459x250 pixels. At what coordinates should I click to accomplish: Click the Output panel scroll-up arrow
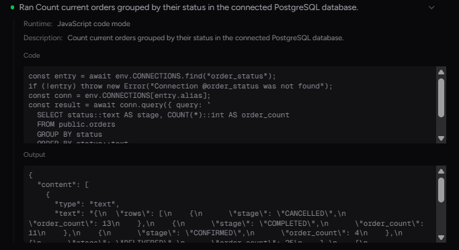pyautogui.click(x=441, y=172)
